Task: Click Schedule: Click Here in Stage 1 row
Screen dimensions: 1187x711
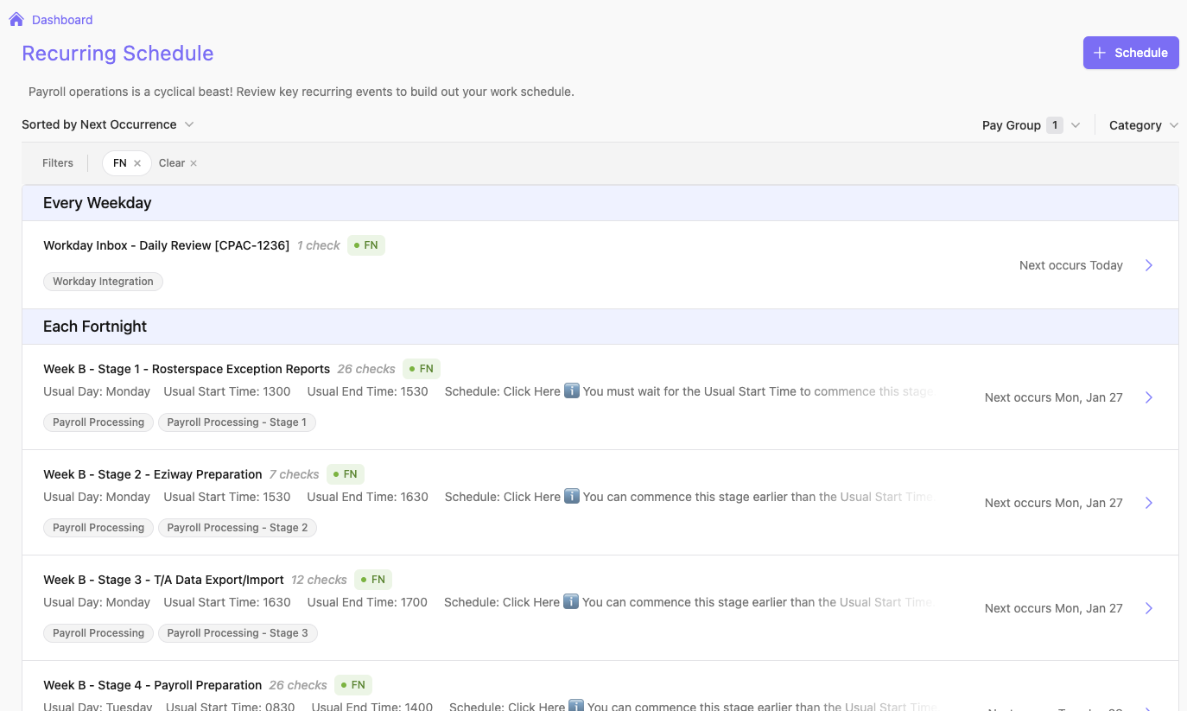Action: click(503, 391)
